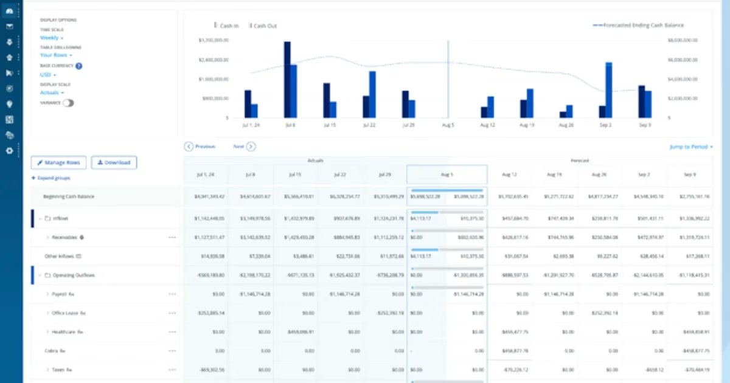Click the Base Currency help question mark icon
The image size is (730, 383).
pyautogui.click(x=79, y=66)
